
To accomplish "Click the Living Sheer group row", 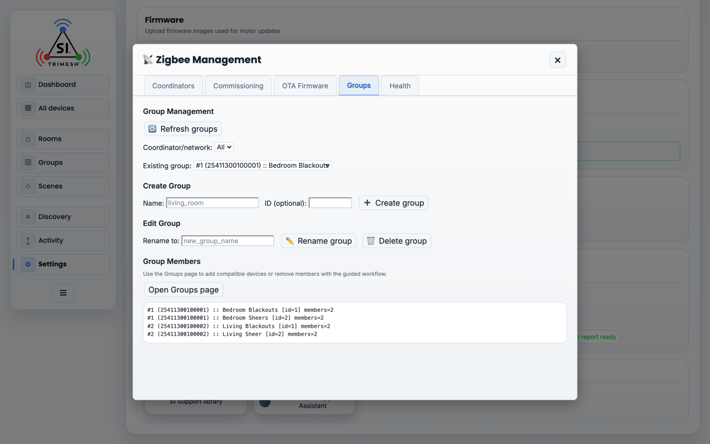I will coord(232,334).
